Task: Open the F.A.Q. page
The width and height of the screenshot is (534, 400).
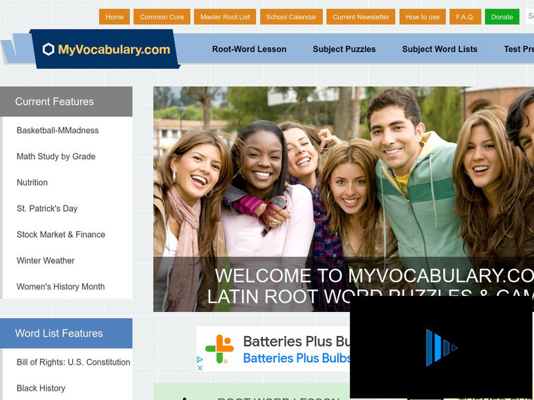Action: click(465, 17)
